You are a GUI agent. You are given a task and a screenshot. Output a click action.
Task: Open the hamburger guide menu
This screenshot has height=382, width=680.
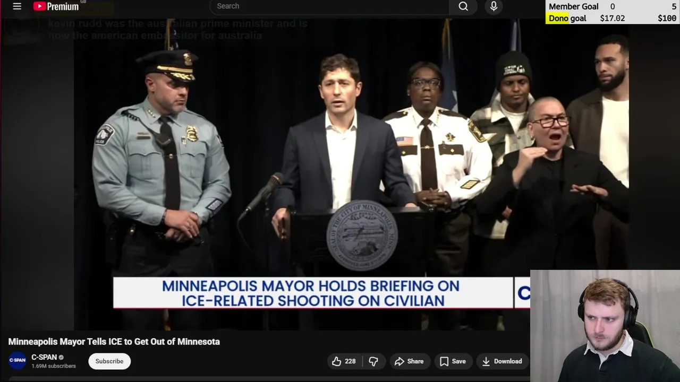17,6
